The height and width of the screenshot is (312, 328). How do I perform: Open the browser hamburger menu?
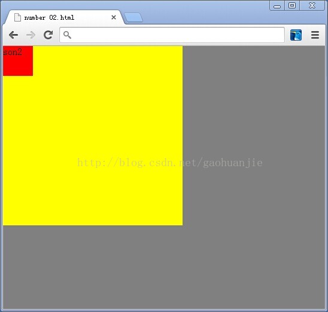[315, 35]
